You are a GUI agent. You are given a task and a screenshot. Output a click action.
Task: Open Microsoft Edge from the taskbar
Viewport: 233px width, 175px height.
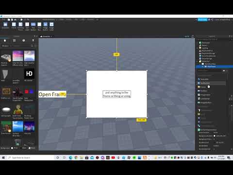click(x=71, y=157)
